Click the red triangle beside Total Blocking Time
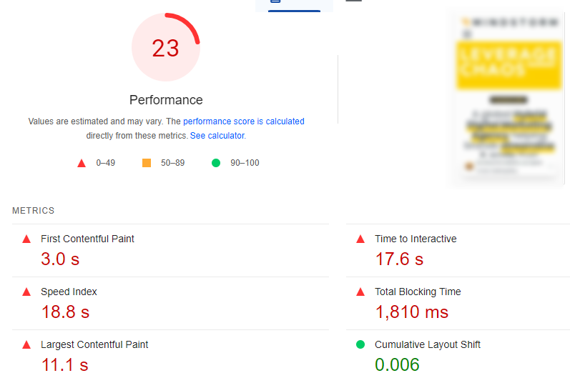Screen dimensions: 570x378 coord(360,292)
